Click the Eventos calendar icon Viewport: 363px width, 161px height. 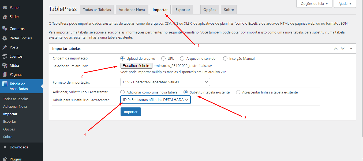click(5, 56)
